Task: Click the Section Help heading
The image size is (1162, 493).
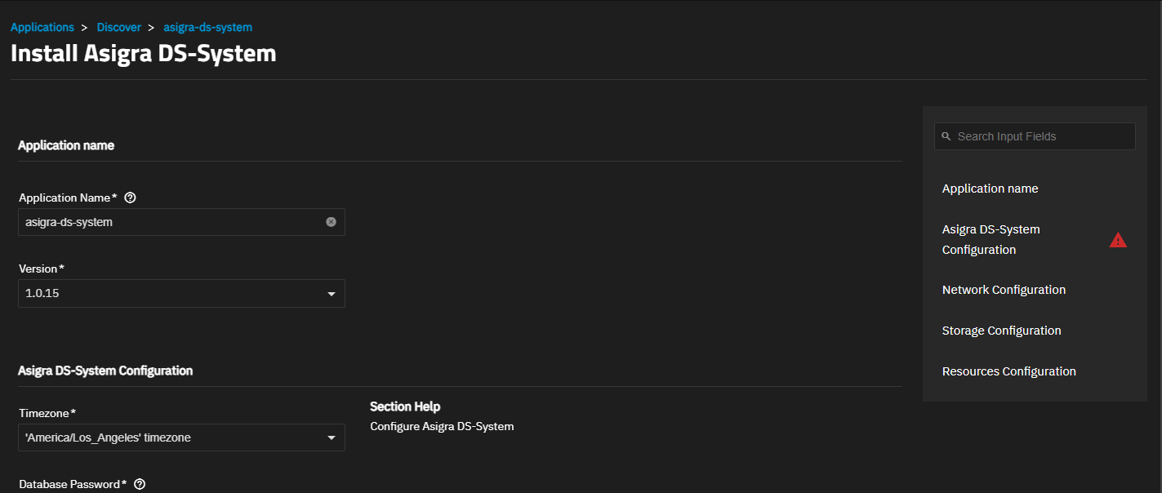Action: click(x=405, y=406)
